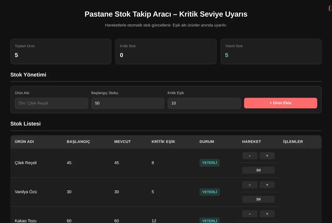The image size is (332, 223).
Task: Increase stock for Çilek Reçeli
Action: coord(267,156)
